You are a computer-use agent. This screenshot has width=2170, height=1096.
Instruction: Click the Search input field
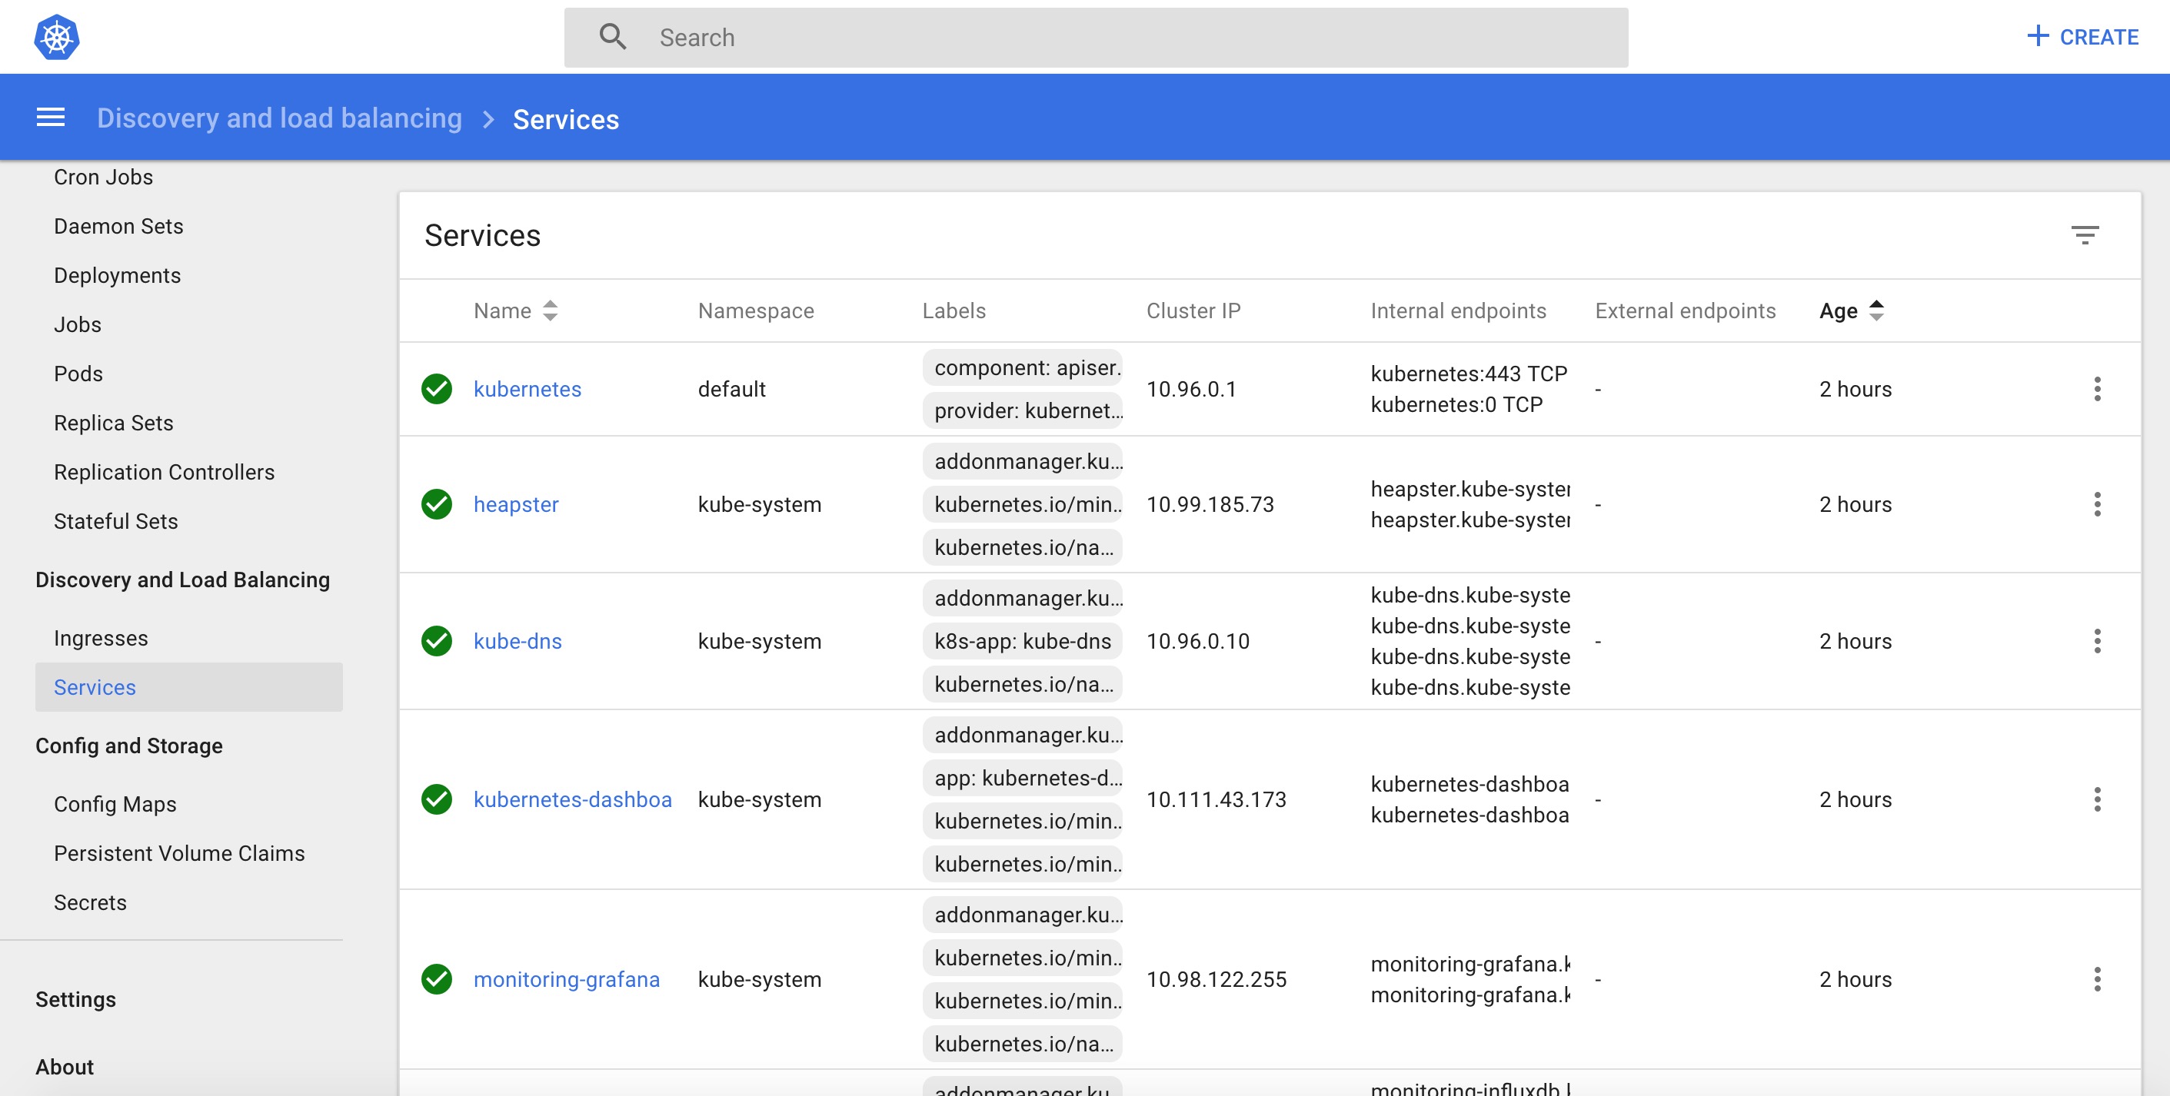(1097, 36)
